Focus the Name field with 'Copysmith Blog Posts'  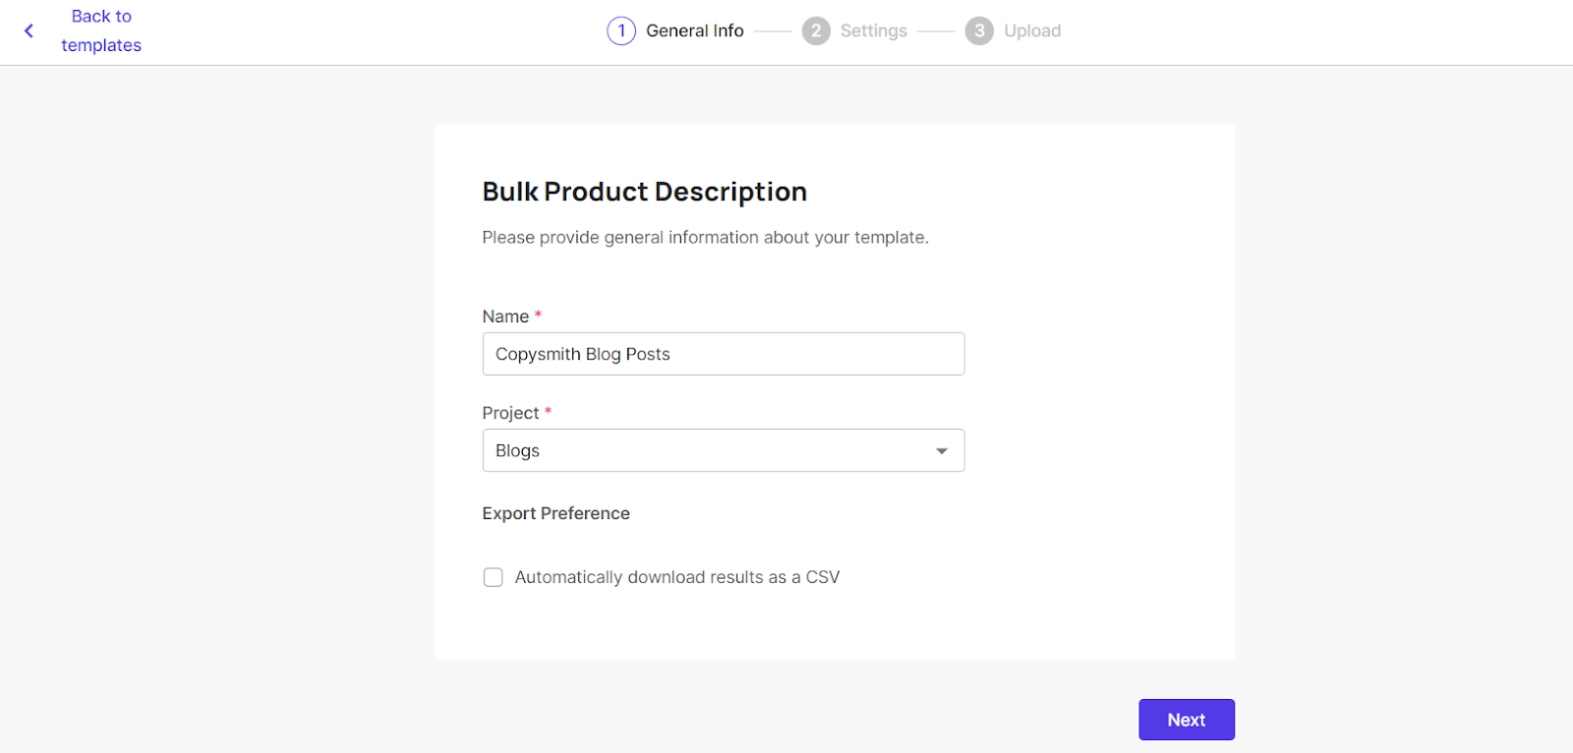pyautogui.click(x=723, y=354)
